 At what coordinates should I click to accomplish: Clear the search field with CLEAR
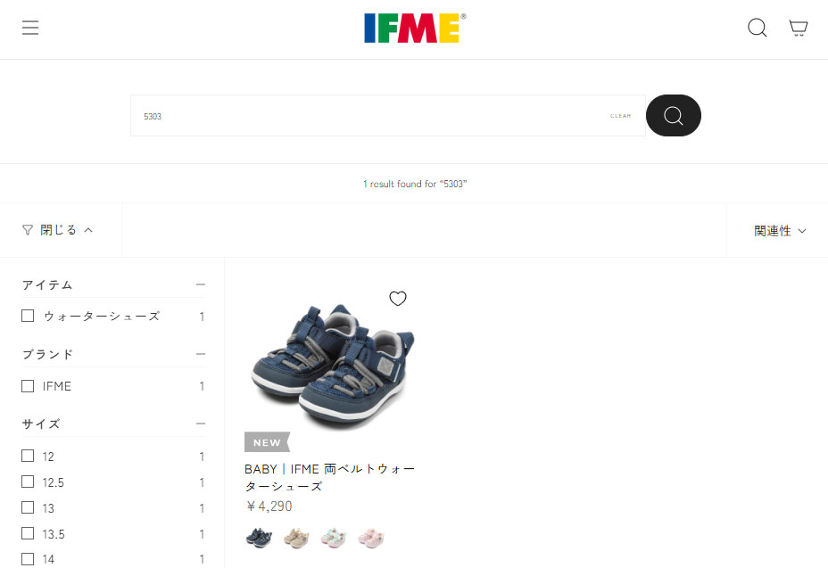(620, 116)
